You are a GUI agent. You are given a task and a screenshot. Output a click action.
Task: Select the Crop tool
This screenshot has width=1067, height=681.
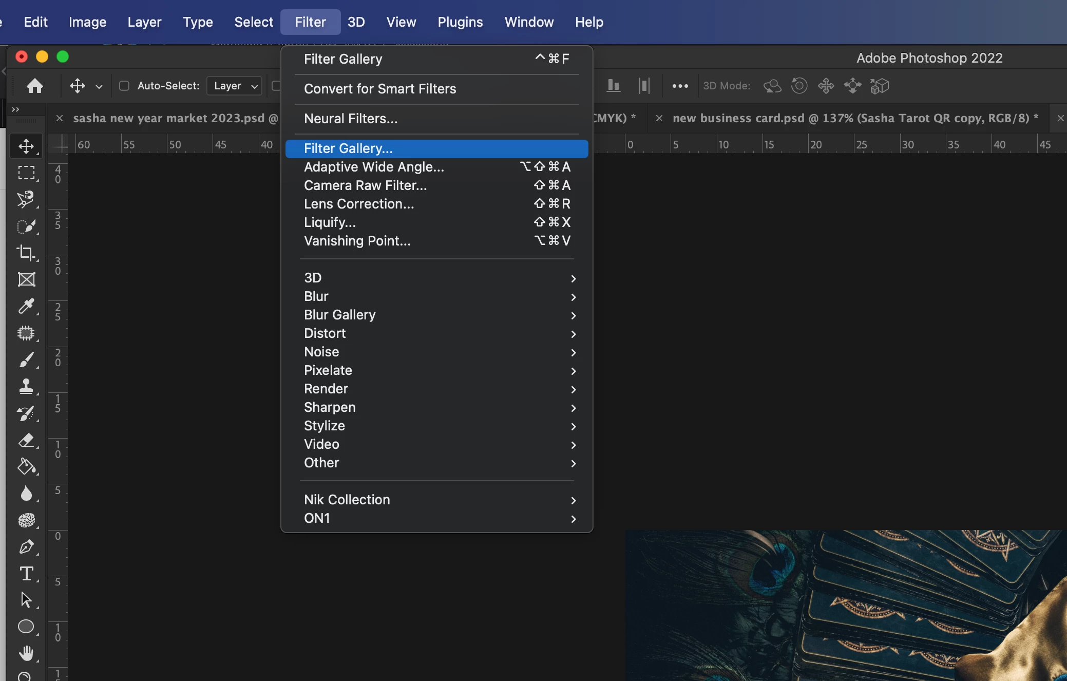pyautogui.click(x=26, y=253)
